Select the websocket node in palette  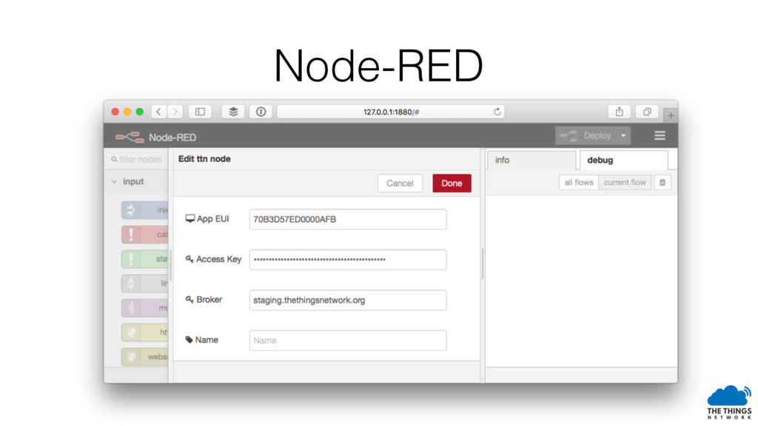point(145,357)
